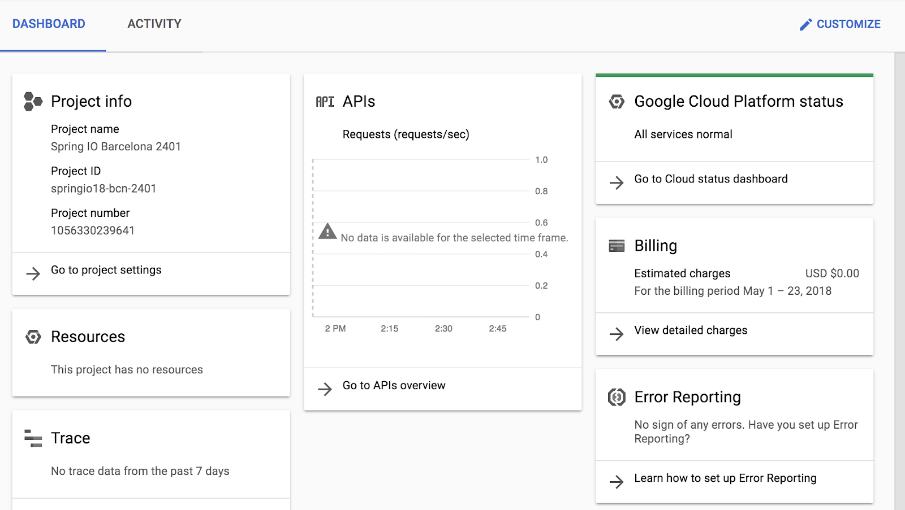Go to Cloud status dashboard
Image resolution: width=905 pixels, height=510 pixels.
point(710,179)
